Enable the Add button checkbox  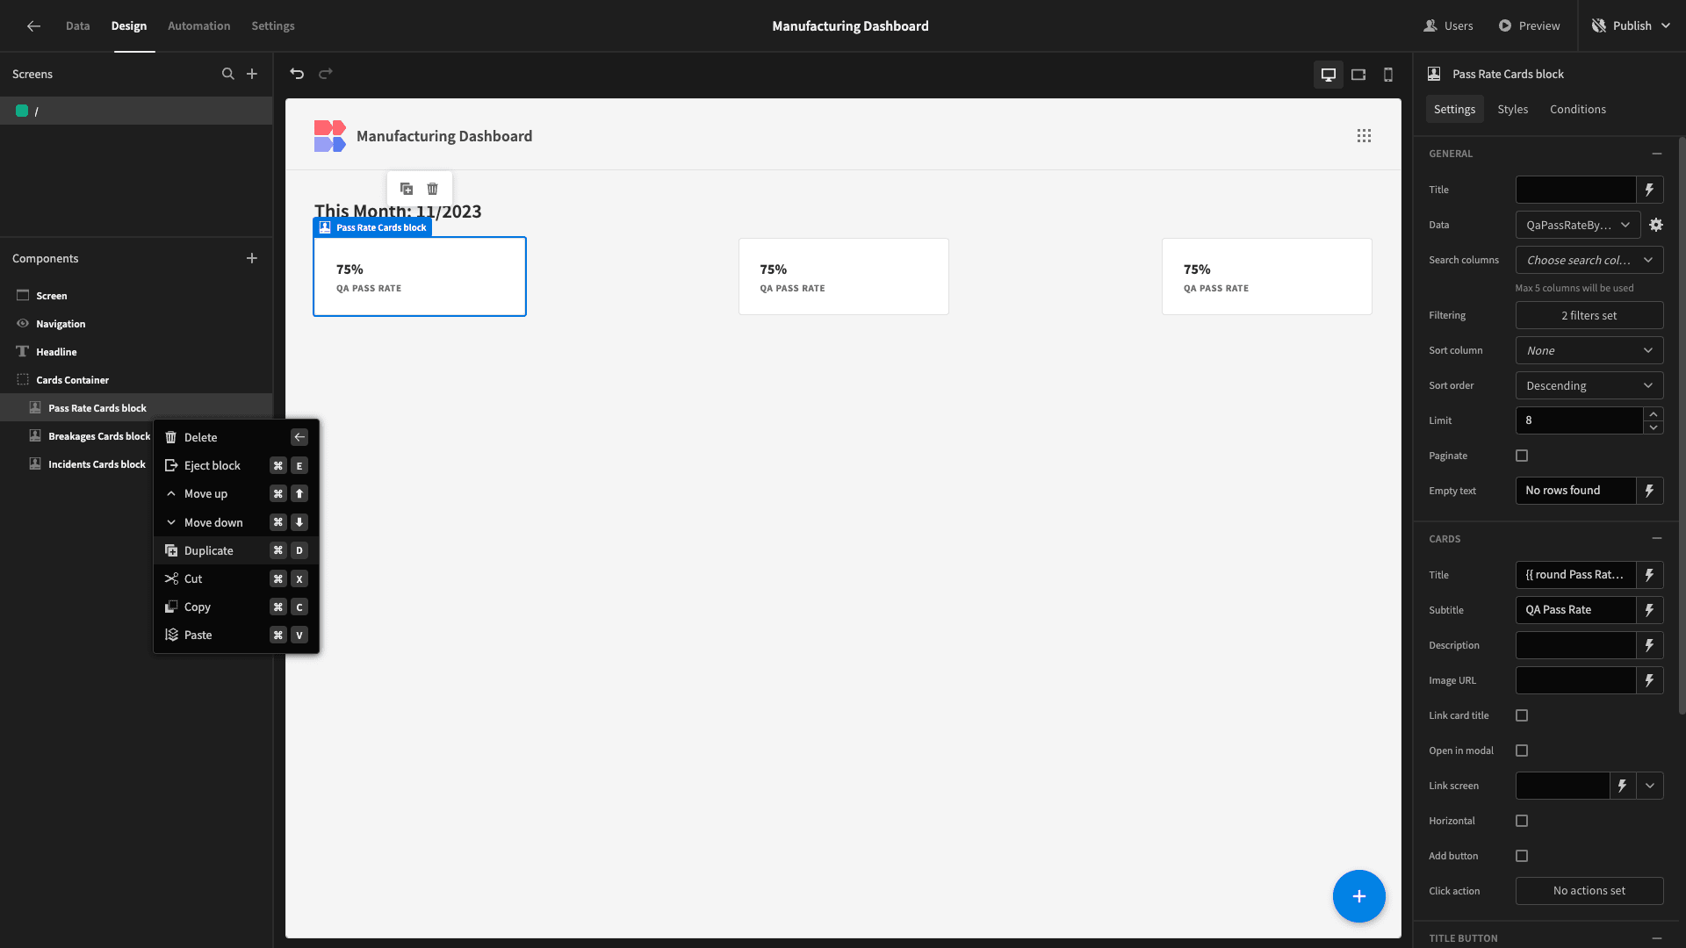point(1522,856)
